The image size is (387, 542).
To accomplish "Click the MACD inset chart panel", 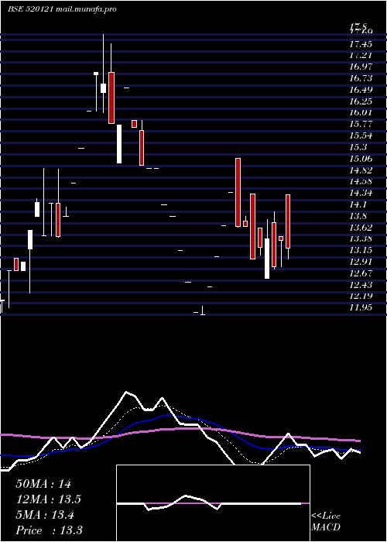I will 213,503.
